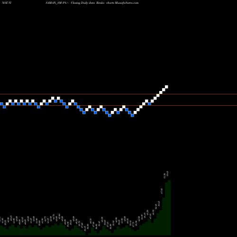Click the MunafaSutra.com Renko charts label

118,3
